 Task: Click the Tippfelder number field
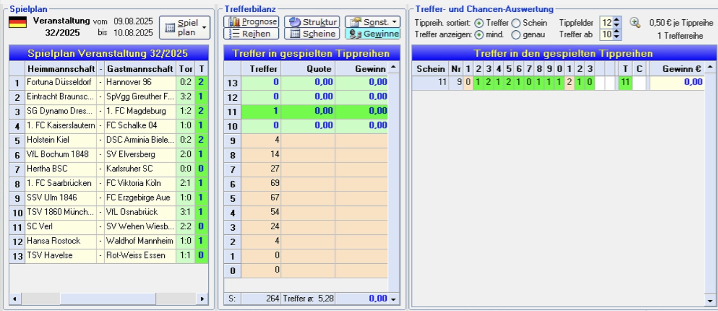coord(606,22)
